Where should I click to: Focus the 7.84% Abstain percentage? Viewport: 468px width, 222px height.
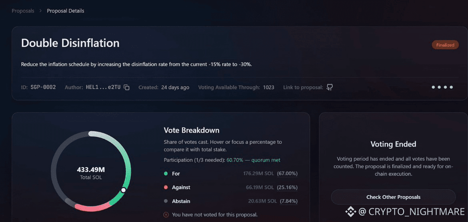point(289,201)
